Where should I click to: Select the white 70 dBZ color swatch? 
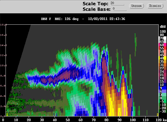(163, 38)
